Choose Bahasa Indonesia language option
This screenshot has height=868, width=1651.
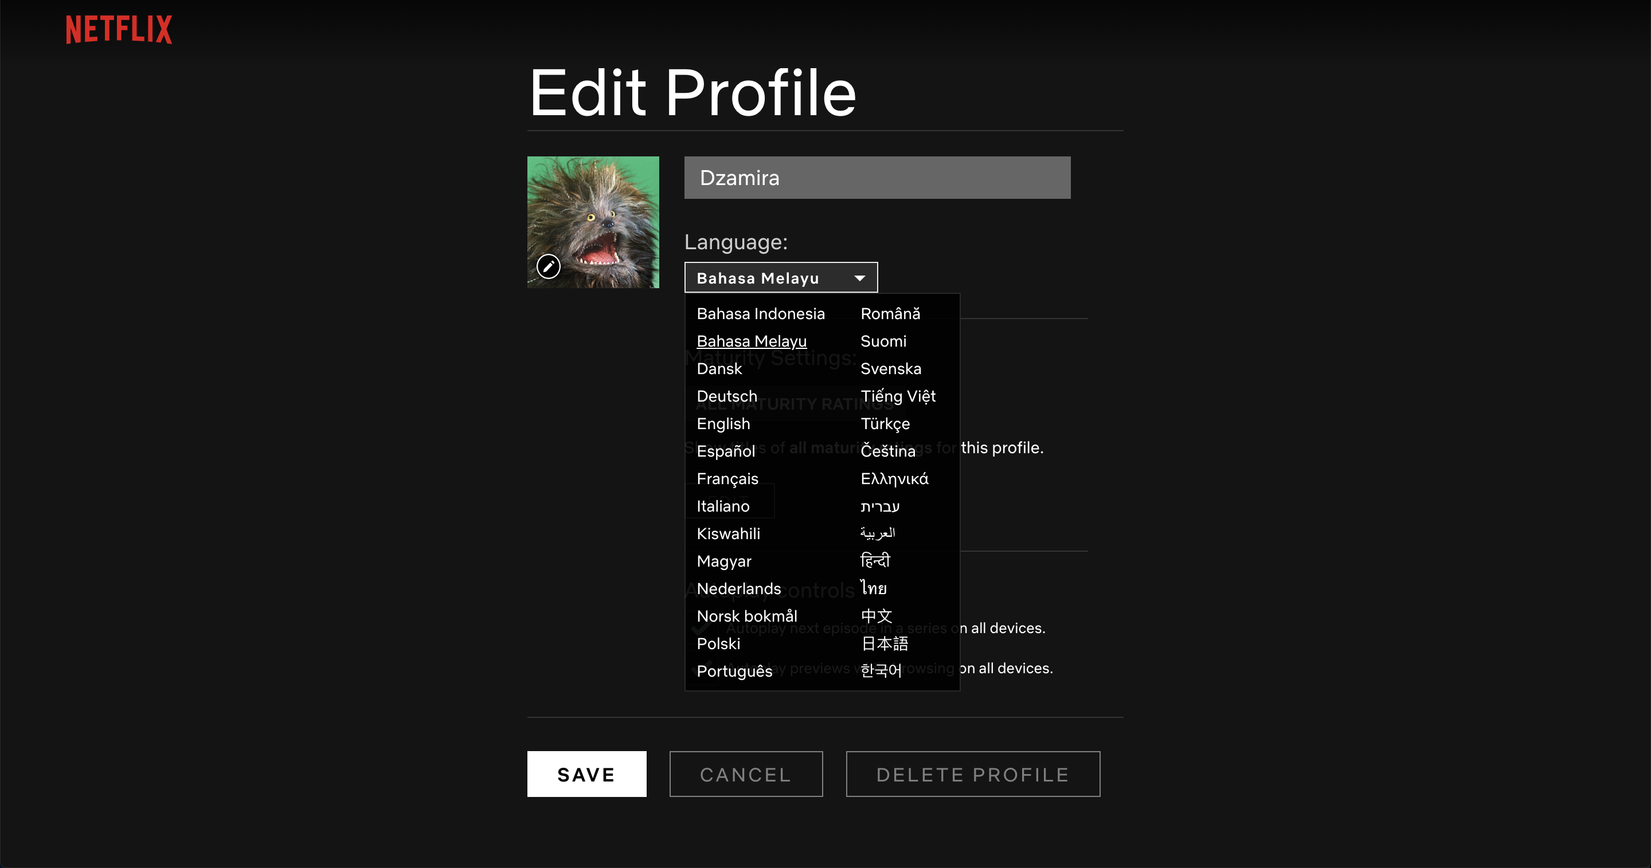click(760, 314)
